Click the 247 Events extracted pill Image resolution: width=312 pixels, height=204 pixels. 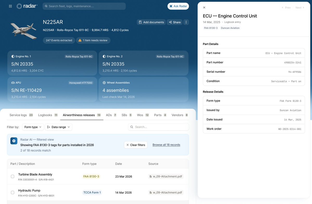[x=59, y=40]
